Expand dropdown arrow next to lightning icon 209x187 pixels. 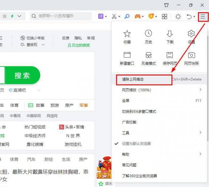tap(20, 16)
